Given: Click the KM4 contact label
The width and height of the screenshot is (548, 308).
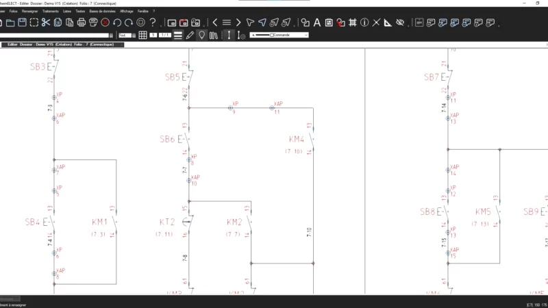Looking at the screenshot, I should coord(297,139).
